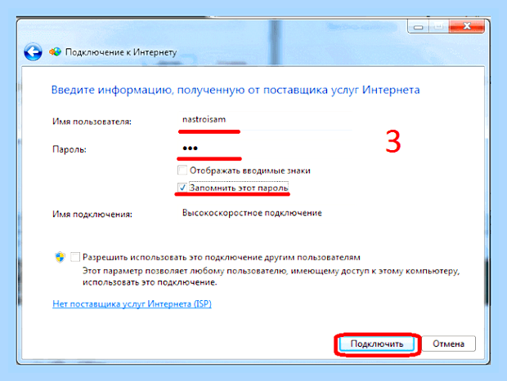Click the maximize button in title bar
Image resolution: width=507 pixels, height=381 pixels.
coord(439,27)
